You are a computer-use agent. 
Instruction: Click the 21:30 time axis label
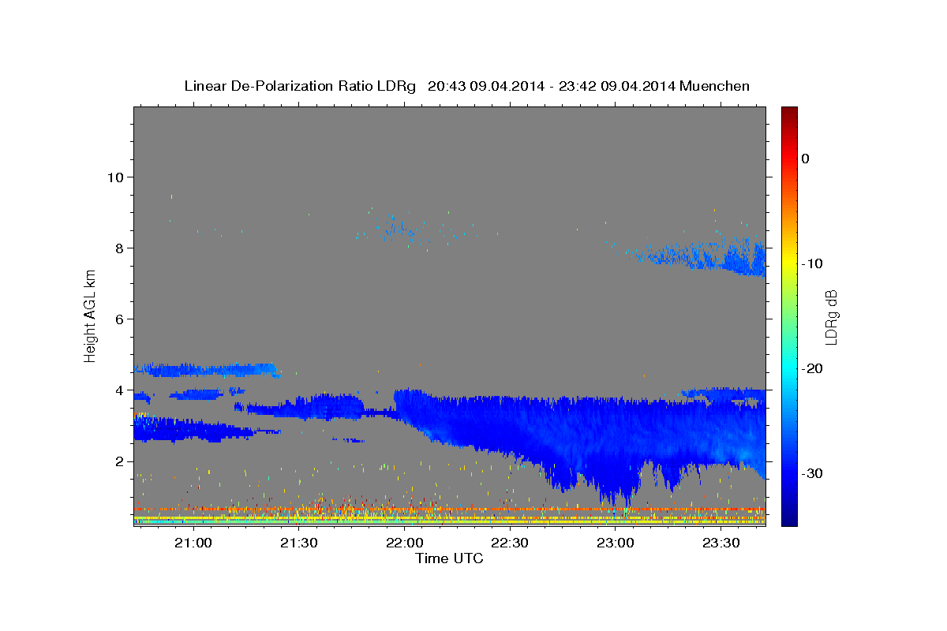(298, 543)
